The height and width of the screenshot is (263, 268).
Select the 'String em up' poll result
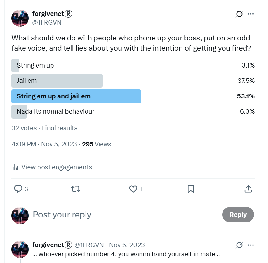pos(133,65)
